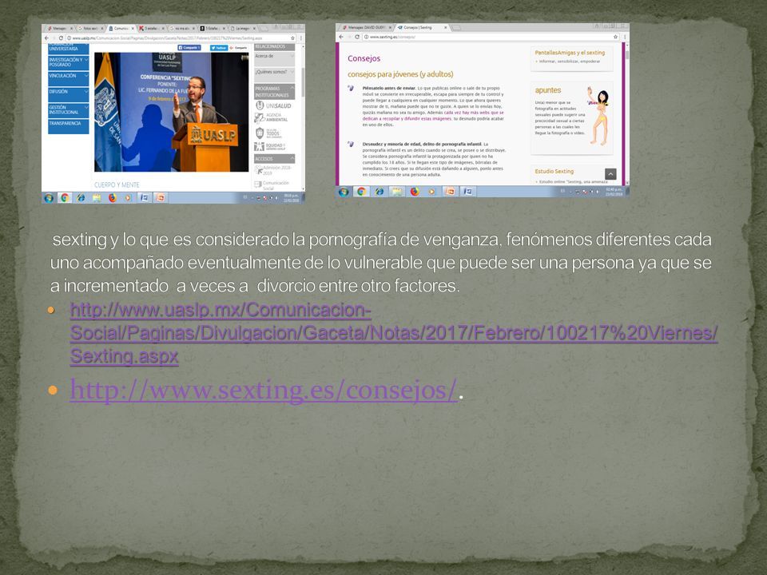
Task: Click PowerPoint icon in sexting window taskbar
Action: tap(450, 192)
